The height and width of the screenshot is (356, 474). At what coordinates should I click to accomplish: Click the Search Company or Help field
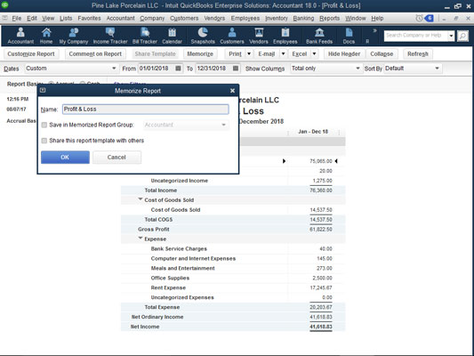pyautogui.click(x=415, y=36)
